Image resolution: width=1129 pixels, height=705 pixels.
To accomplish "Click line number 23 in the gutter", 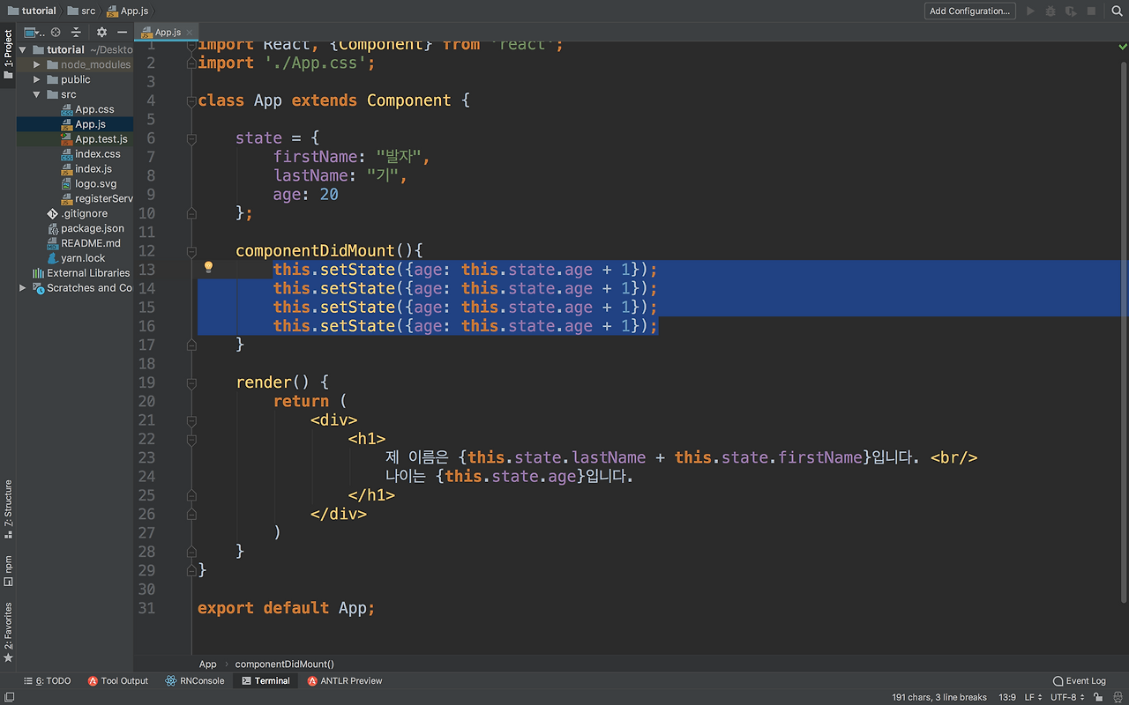I will [146, 457].
